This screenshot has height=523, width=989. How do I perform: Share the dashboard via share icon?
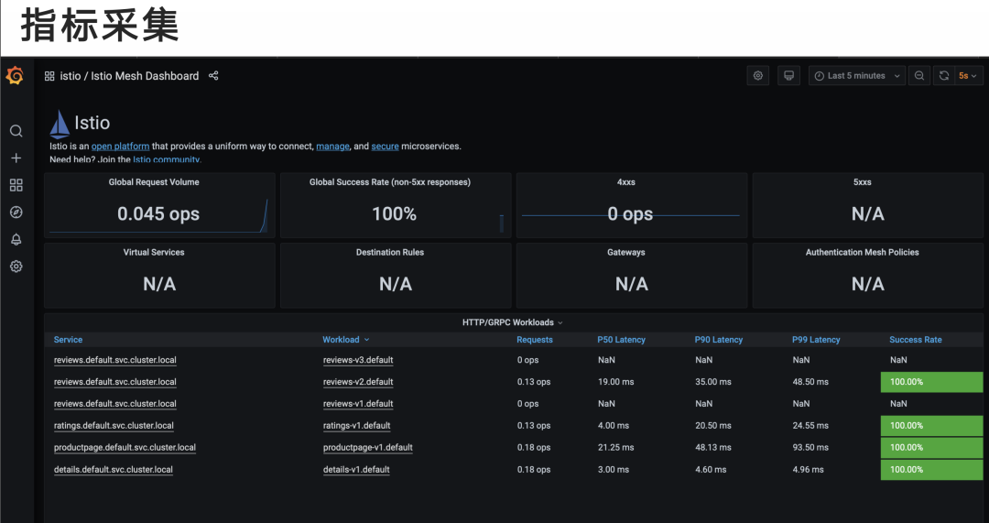pos(213,76)
